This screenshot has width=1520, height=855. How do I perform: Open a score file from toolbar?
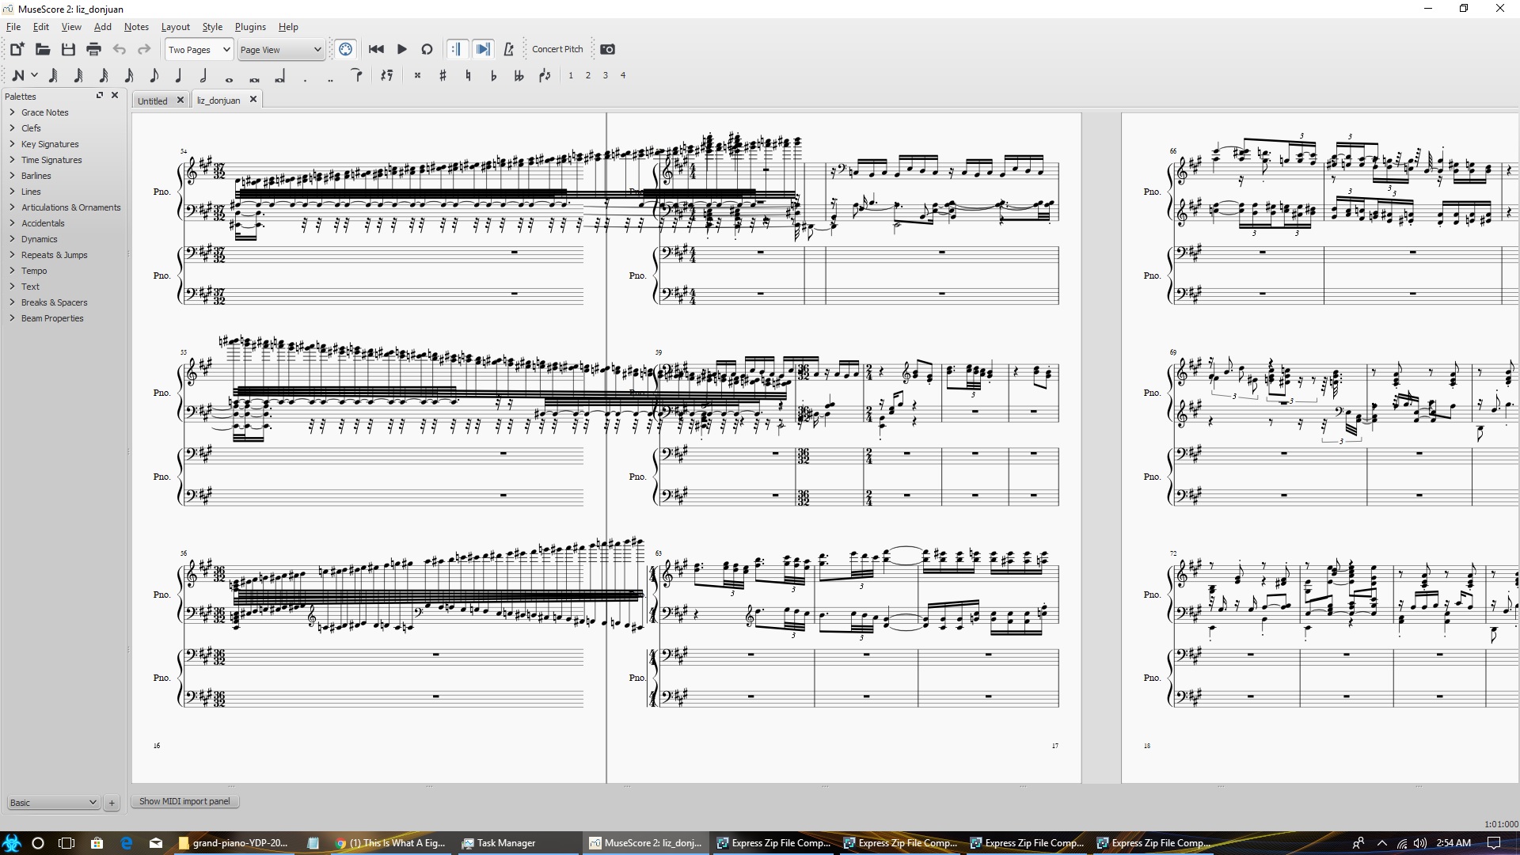click(43, 49)
